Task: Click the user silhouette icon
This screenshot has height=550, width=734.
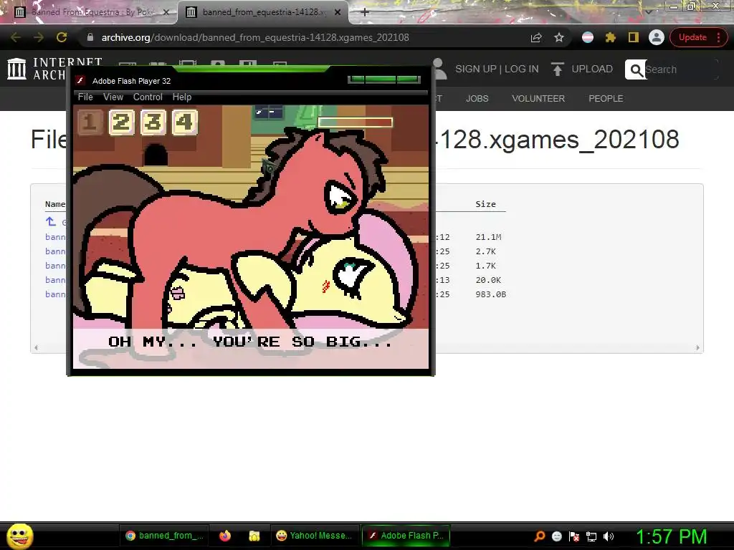Action: click(440, 69)
